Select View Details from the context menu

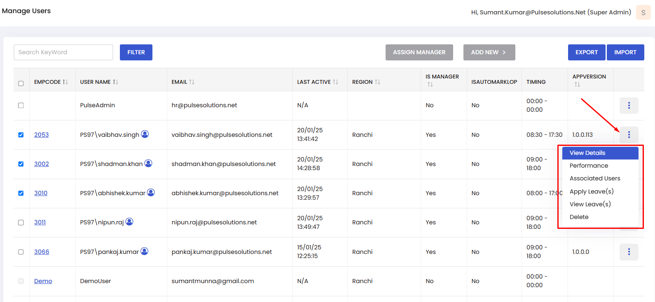pyautogui.click(x=587, y=153)
